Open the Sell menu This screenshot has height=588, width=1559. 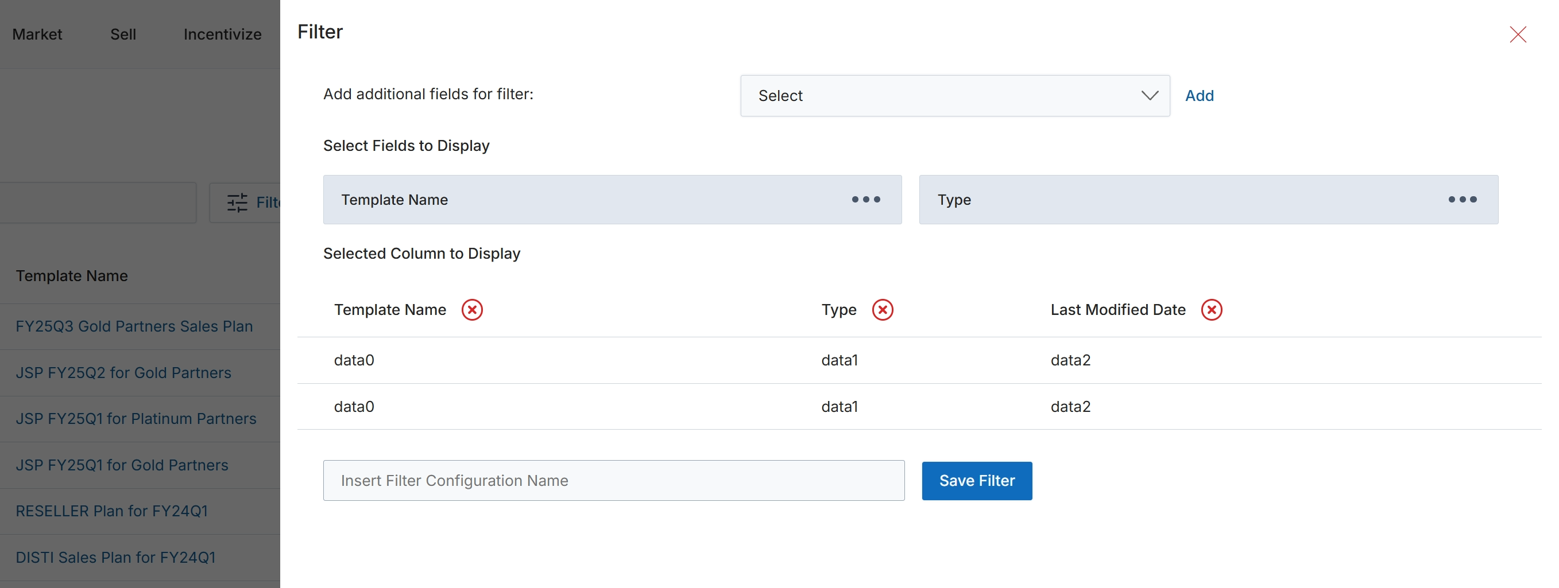point(123,34)
